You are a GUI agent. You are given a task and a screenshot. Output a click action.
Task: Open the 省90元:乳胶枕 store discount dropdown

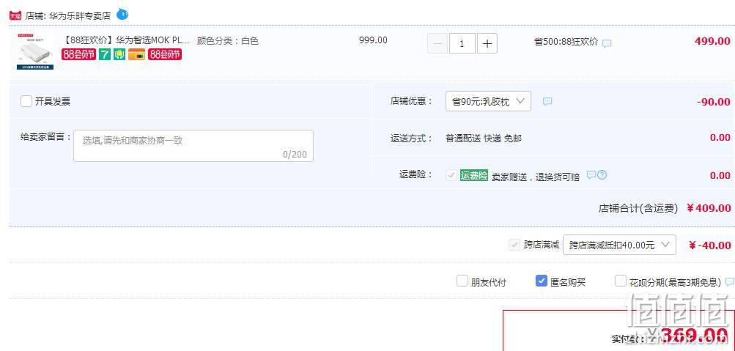488,101
